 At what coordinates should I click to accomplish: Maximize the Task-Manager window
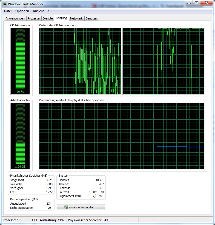pyautogui.click(x=196, y=3)
